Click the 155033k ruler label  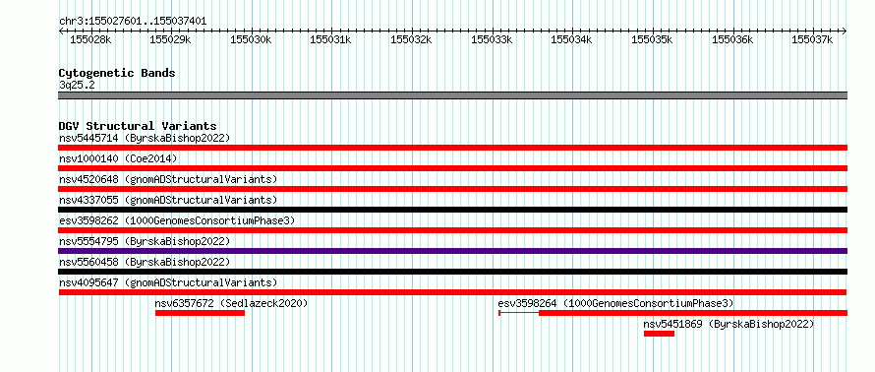[493, 39]
